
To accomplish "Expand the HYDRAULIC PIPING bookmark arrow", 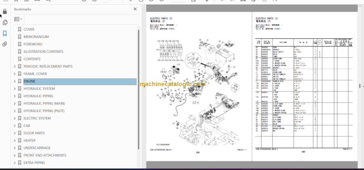I will [15, 96].
